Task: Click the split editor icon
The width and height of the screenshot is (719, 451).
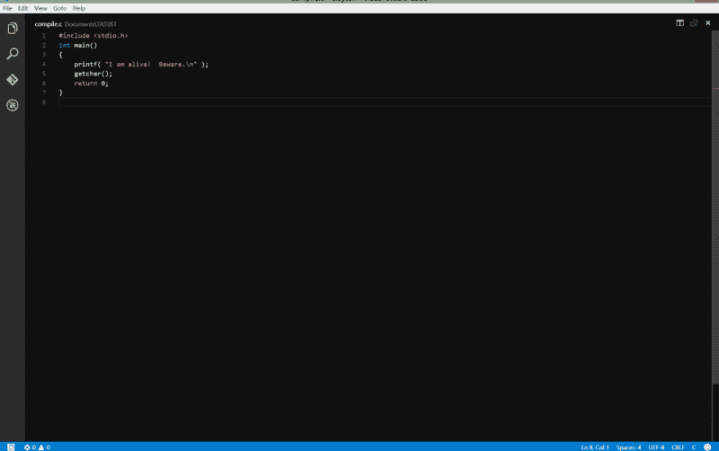Action: coord(680,23)
